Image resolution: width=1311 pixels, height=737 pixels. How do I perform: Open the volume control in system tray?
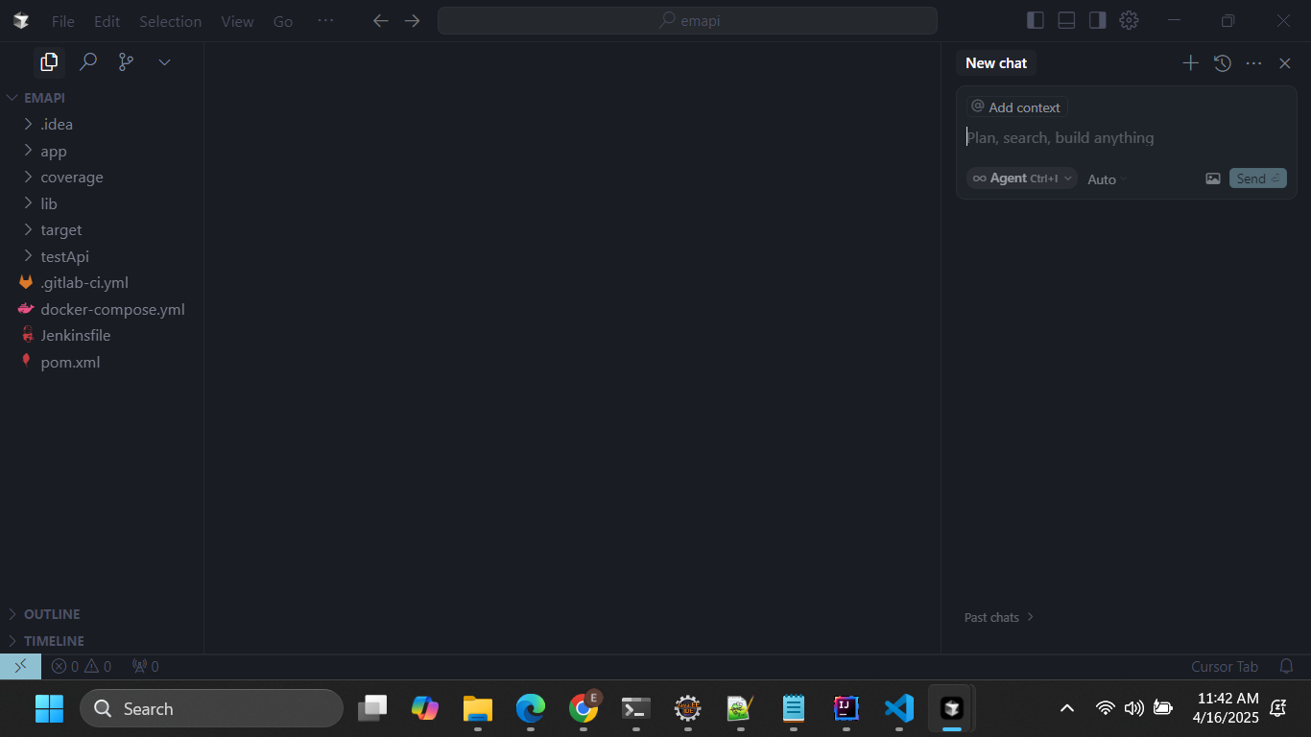(1133, 708)
